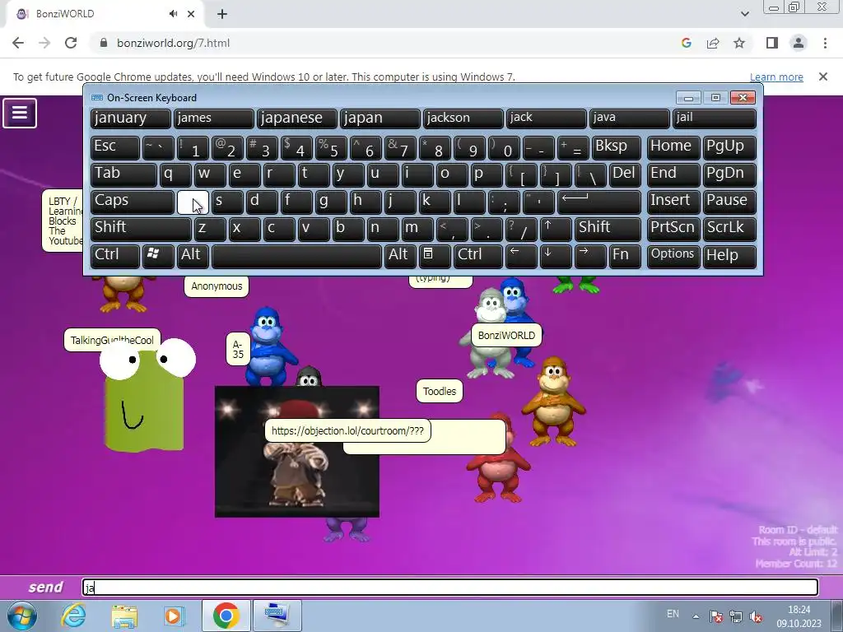Open tab search dropdown chevron in Chrome
The width and height of the screenshot is (843, 632).
coord(744,14)
